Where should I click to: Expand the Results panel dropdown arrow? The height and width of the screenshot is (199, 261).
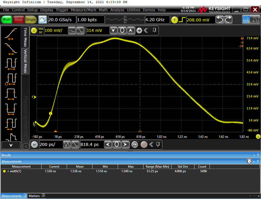(254, 155)
